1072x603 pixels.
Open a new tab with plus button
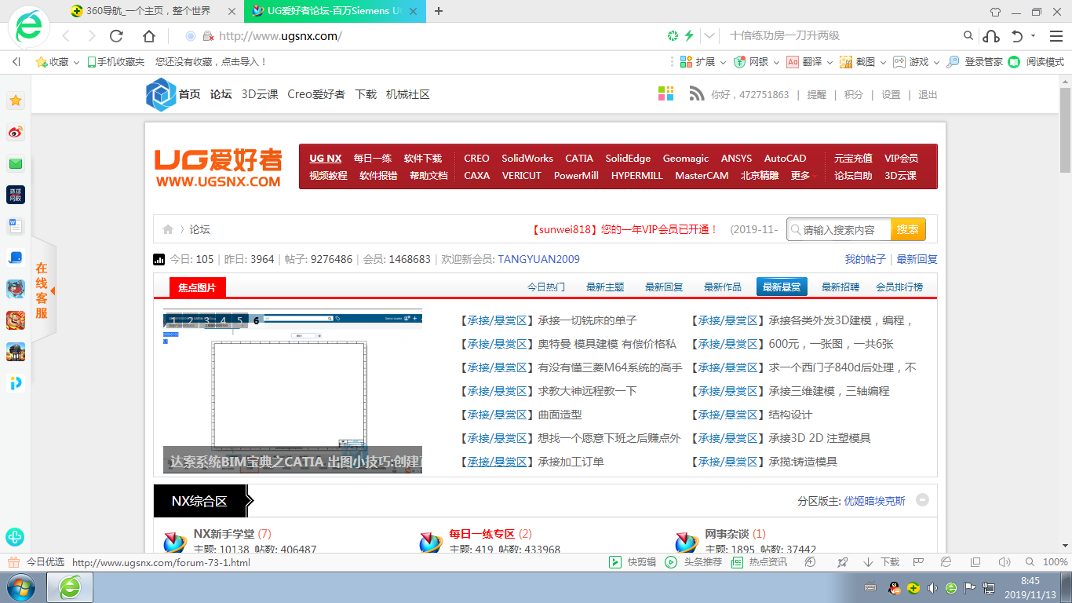tap(439, 11)
